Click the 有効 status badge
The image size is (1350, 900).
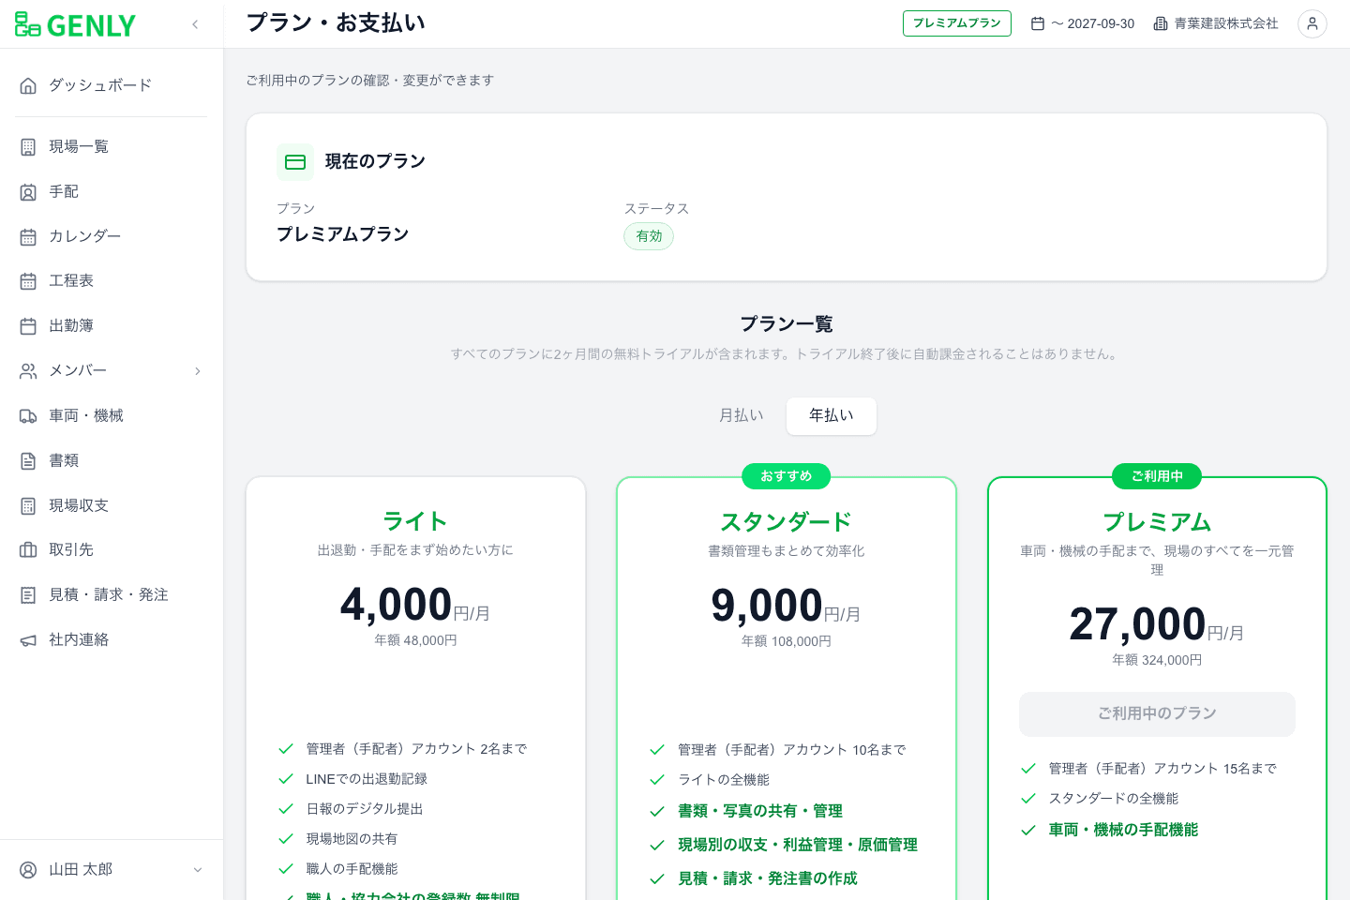pyautogui.click(x=649, y=236)
